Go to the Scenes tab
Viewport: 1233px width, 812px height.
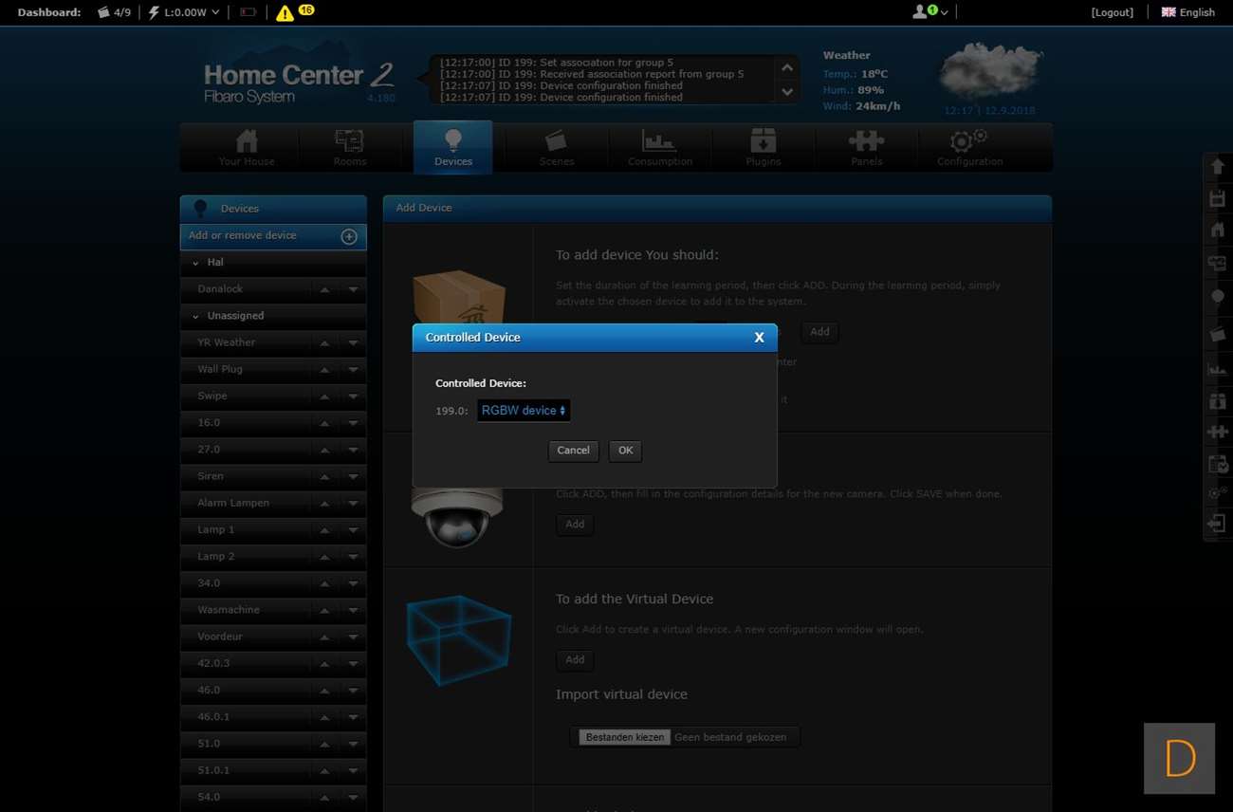[557, 148]
